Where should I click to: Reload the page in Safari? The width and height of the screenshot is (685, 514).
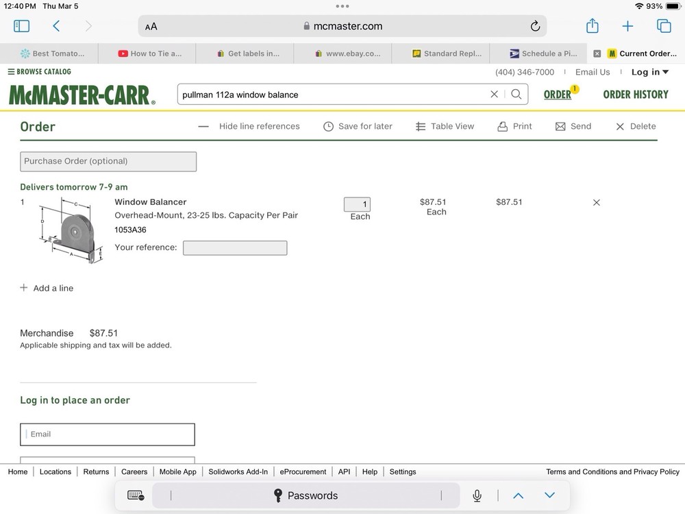535,27
